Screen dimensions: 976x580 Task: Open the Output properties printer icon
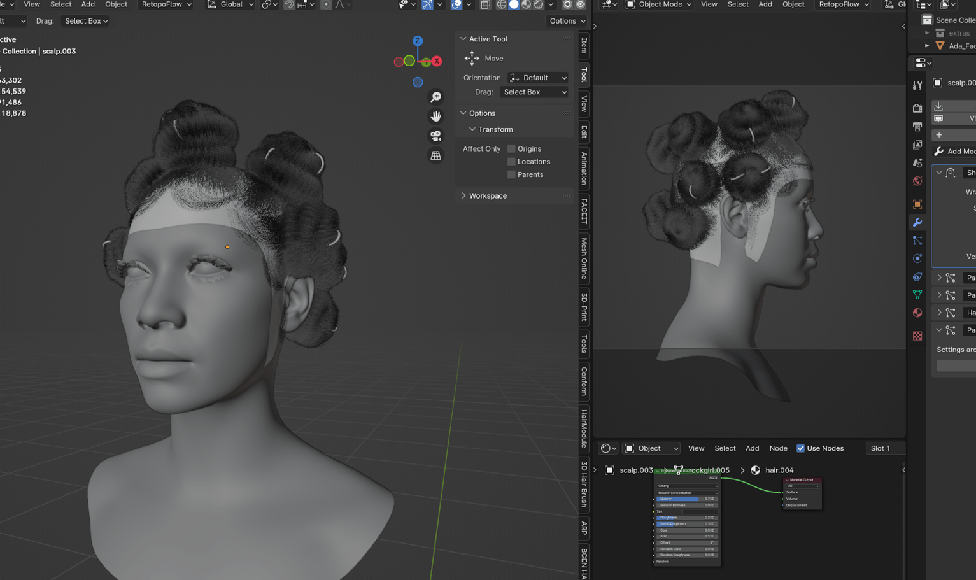click(x=917, y=127)
